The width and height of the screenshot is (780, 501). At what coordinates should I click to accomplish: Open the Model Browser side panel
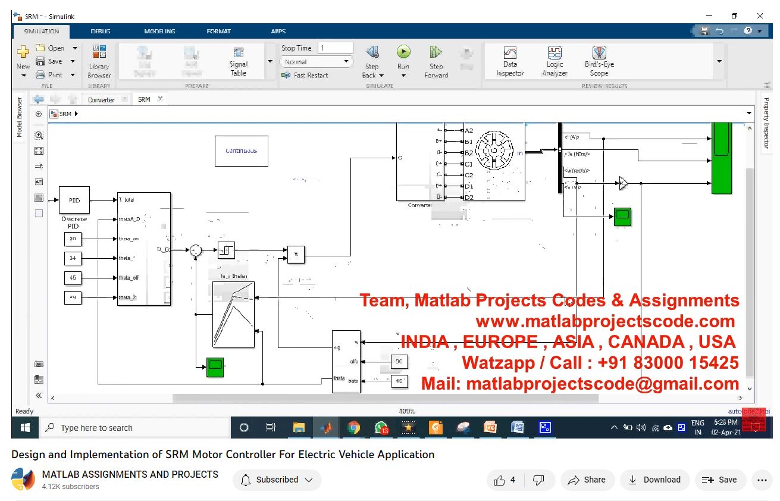coord(19,118)
